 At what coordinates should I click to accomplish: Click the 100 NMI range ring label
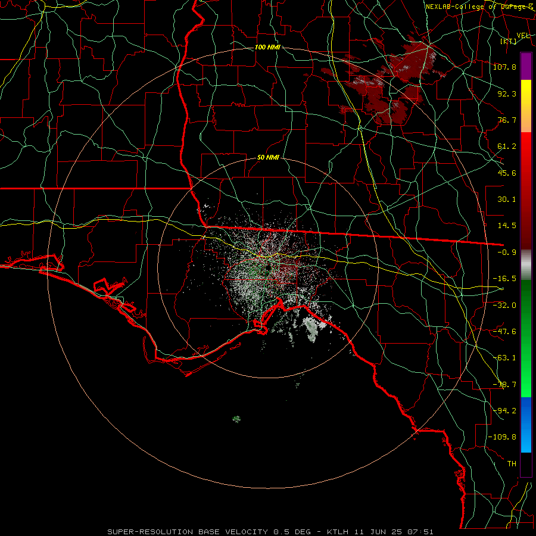267,47
